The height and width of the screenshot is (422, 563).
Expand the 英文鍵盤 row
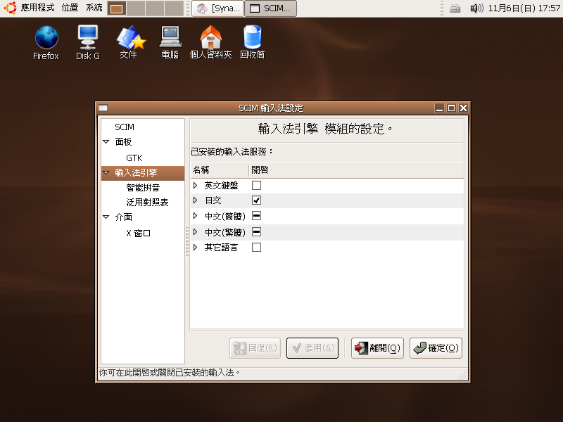[196, 186]
